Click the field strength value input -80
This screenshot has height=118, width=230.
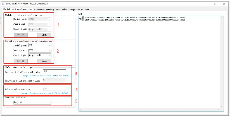click(x=54, y=71)
